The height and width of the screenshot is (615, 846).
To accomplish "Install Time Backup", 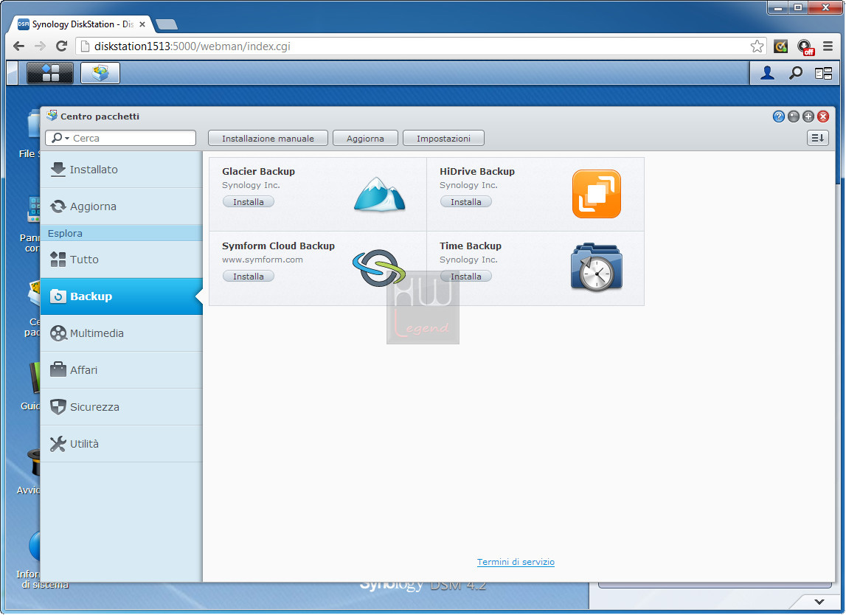I will click(x=465, y=277).
